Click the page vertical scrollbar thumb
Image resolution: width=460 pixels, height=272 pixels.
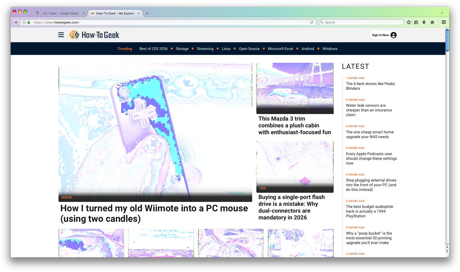[447, 40]
